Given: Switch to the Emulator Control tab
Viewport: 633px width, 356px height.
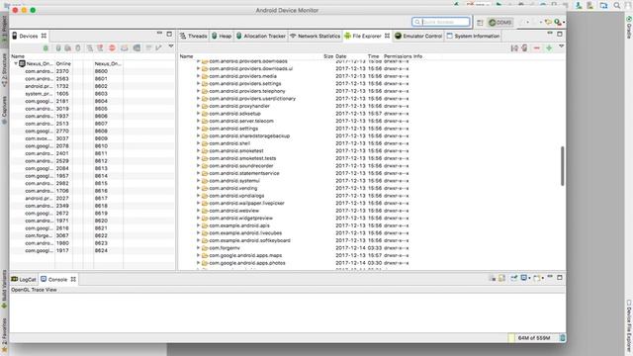Looking at the screenshot, I should tap(418, 36).
